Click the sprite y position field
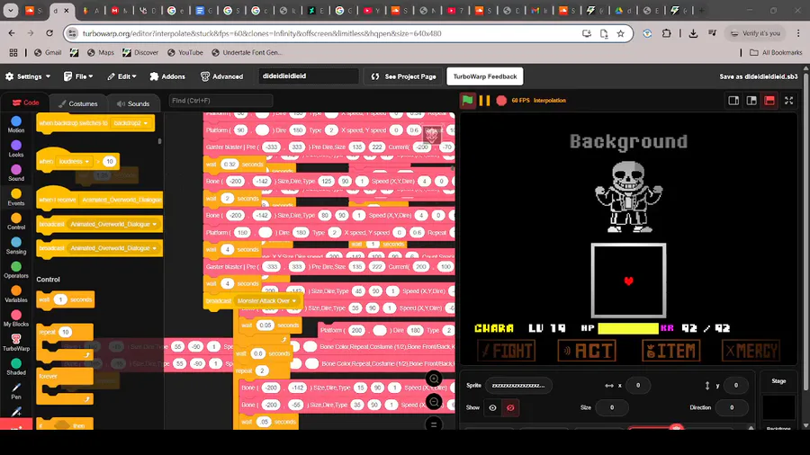 tap(736, 386)
